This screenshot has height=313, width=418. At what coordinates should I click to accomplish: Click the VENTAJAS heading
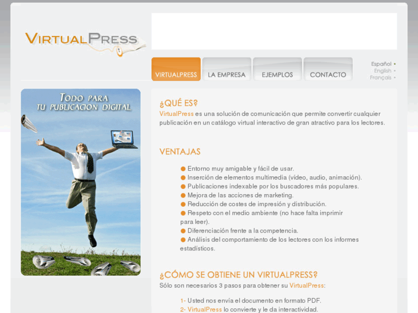click(x=180, y=152)
